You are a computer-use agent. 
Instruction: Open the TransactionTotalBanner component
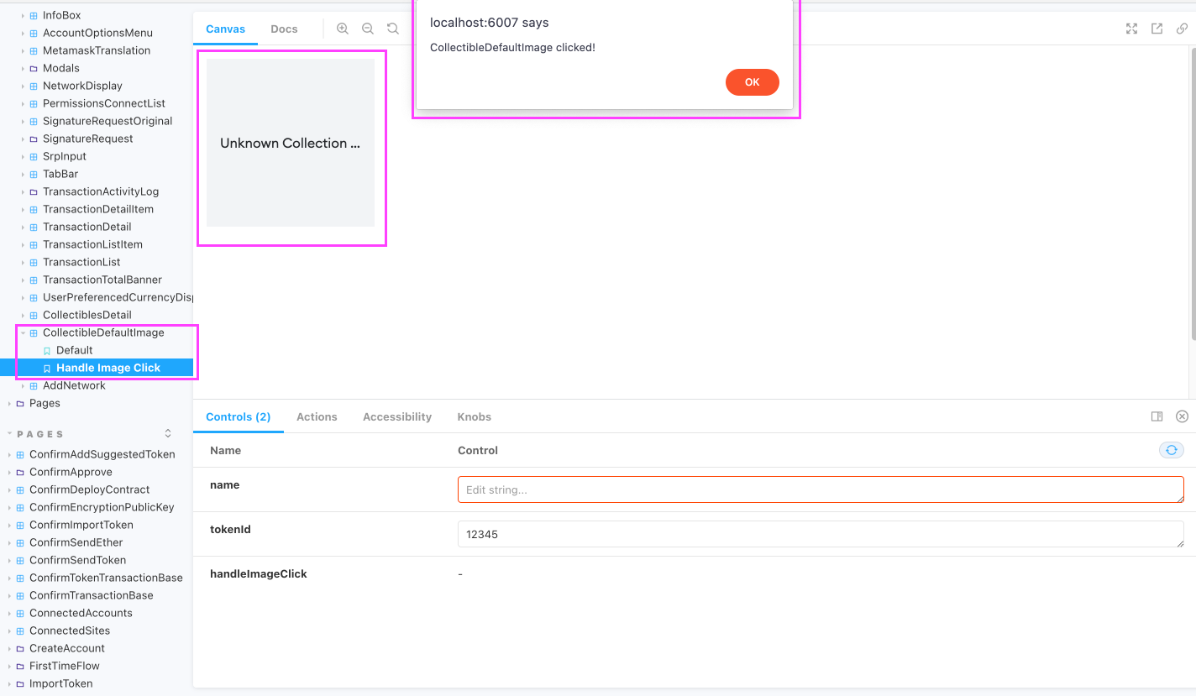pyautogui.click(x=102, y=280)
